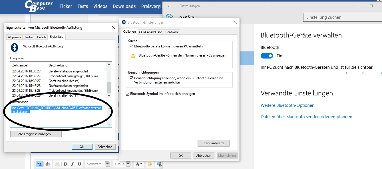Click the remove formatting icon

(x=48, y=164)
